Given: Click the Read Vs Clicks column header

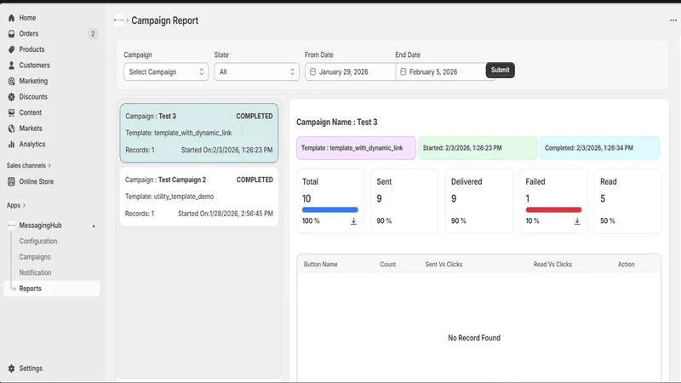Looking at the screenshot, I should (x=552, y=265).
